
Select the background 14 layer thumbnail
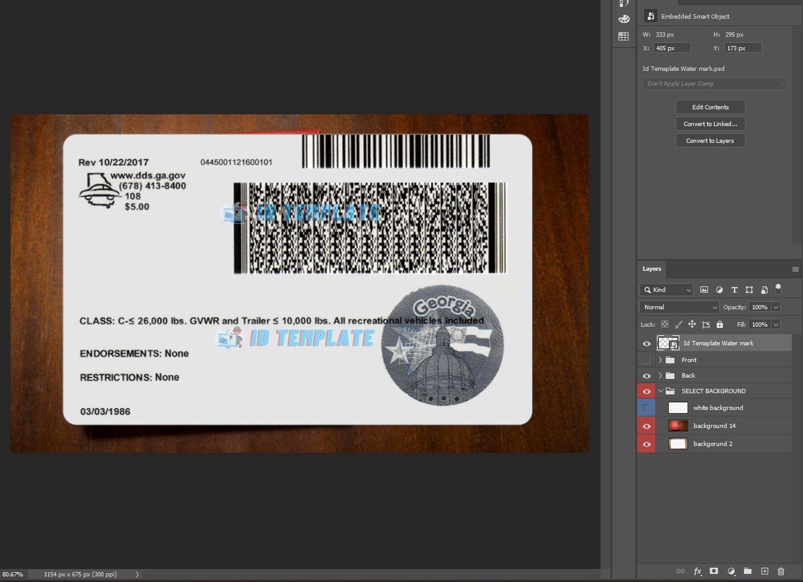click(x=678, y=426)
